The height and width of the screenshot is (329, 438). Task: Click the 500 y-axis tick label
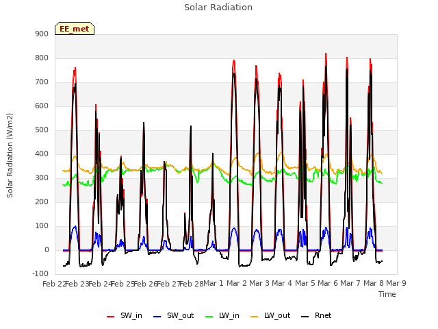point(42,130)
